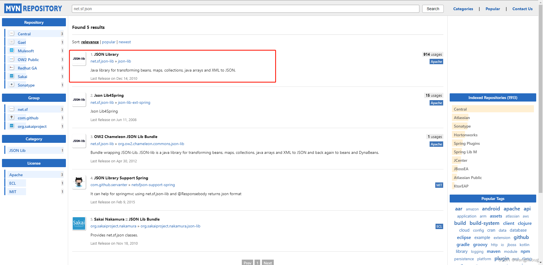Viewport: 543px width, 265px height.
Task: Click the Sakai logo next to the last result
Action: pyautogui.click(x=79, y=223)
